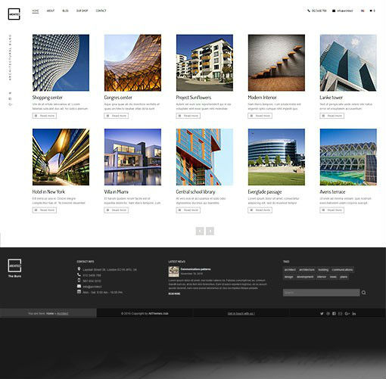Click the email envelope icon in header
This screenshot has height=379, width=386.
pyautogui.click(x=334, y=11)
